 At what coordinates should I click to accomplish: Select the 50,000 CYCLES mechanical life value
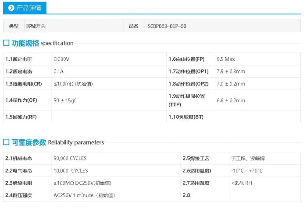(71, 158)
